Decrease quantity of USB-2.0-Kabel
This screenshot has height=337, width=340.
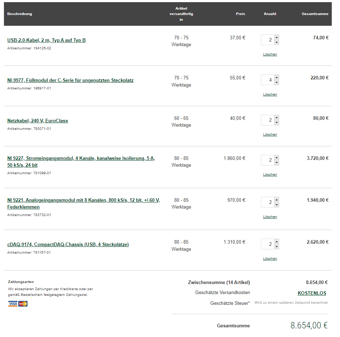point(277,43)
